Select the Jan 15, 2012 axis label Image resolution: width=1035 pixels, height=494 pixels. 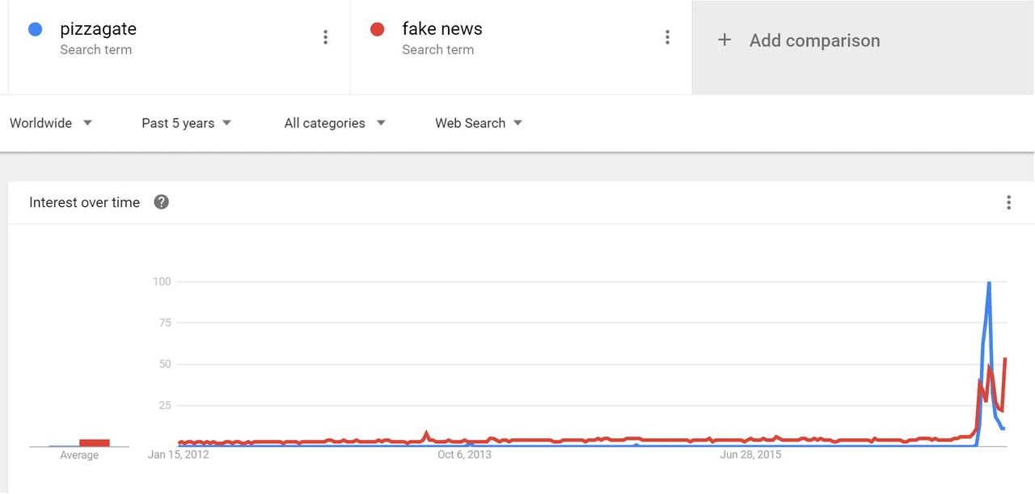click(178, 454)
